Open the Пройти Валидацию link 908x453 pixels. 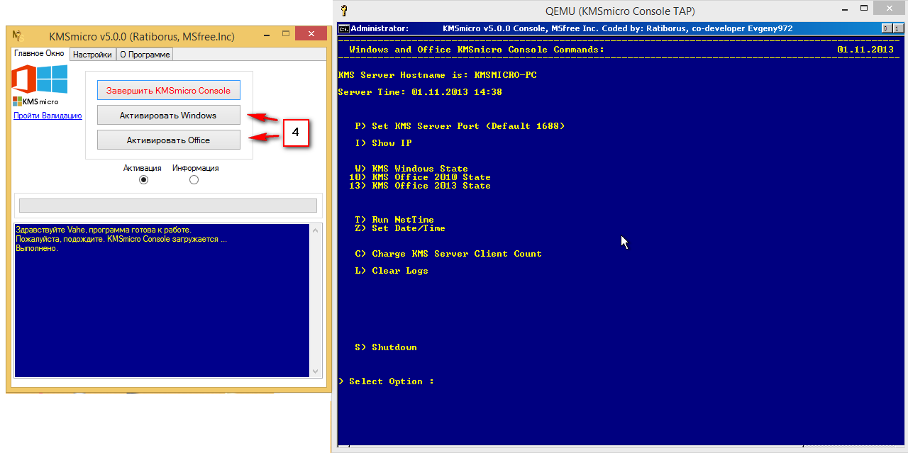click(48, 116)
